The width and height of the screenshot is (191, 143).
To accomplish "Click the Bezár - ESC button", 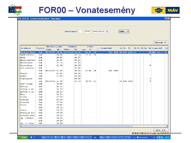I will (x=161, y=130).
